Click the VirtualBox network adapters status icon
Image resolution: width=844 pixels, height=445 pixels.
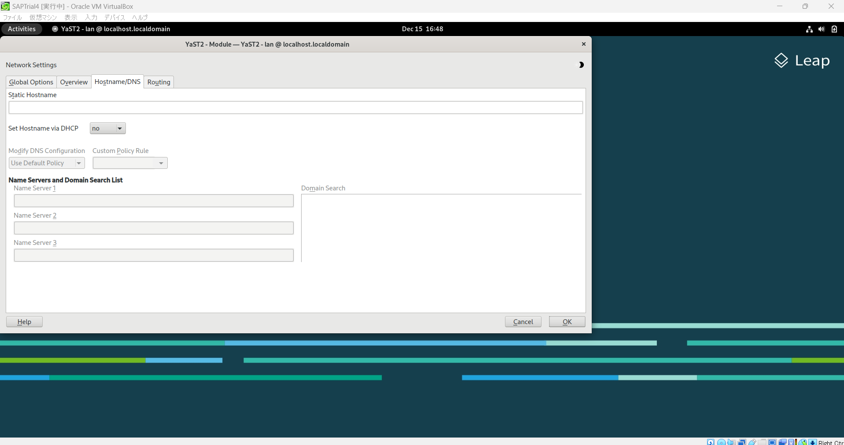(742, 442)
